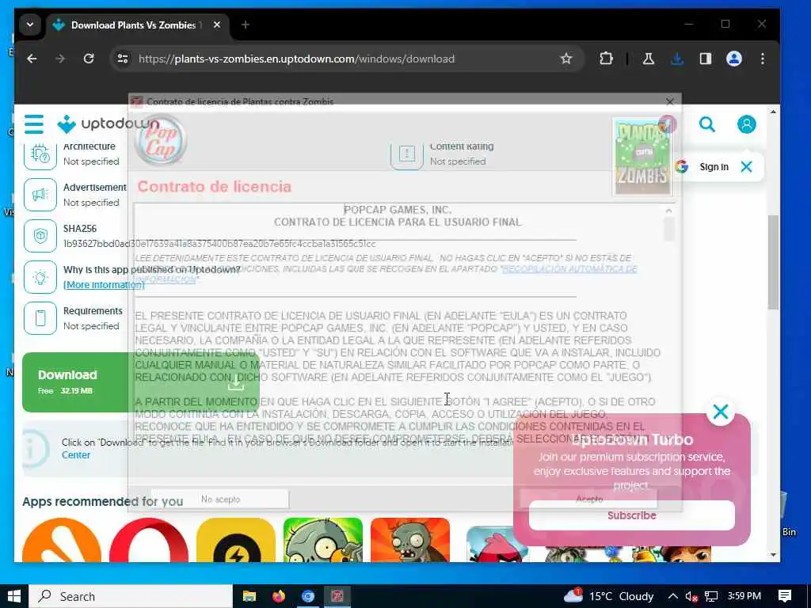Open Chrome three-dot menu
Viewport: 811px width, 608px height.
[x=763, y=59]
